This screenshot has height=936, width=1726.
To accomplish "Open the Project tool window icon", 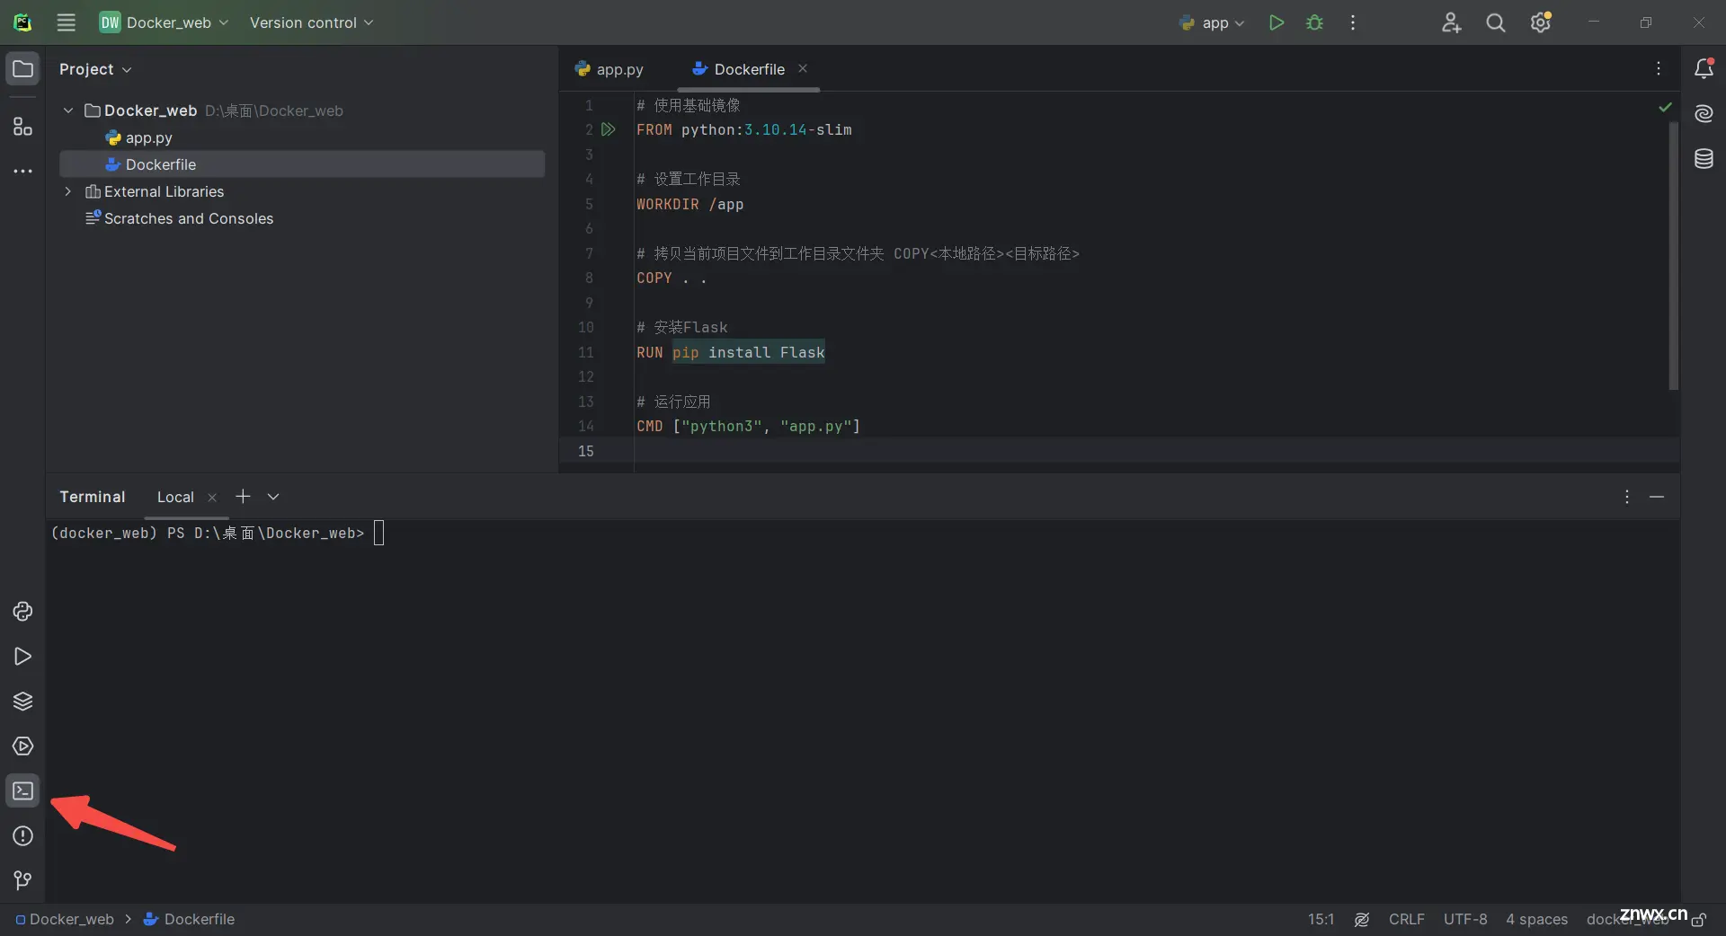I will pyautogui.click(x=23, y=68).
